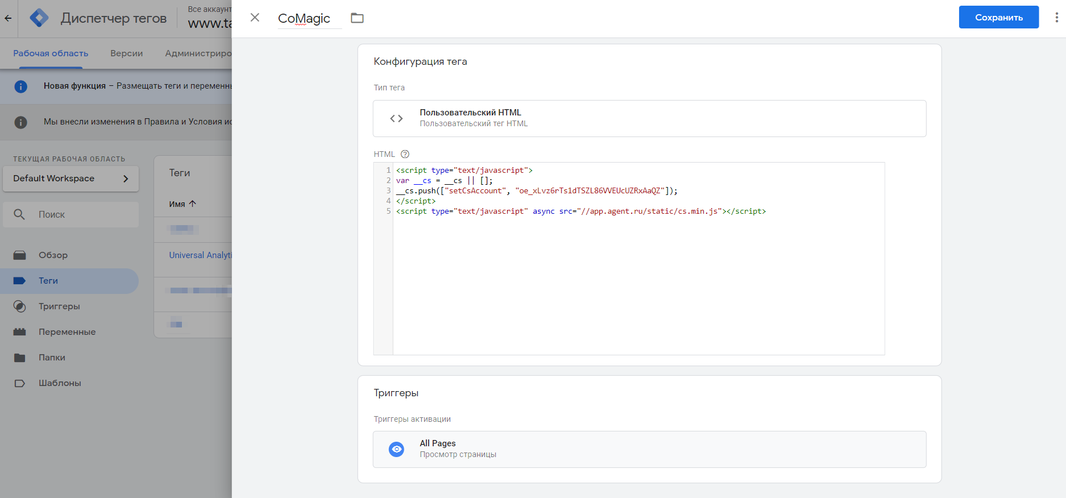Click the Поиск search field
Viewport: 1066px width, 498px height.
point(70,214)
